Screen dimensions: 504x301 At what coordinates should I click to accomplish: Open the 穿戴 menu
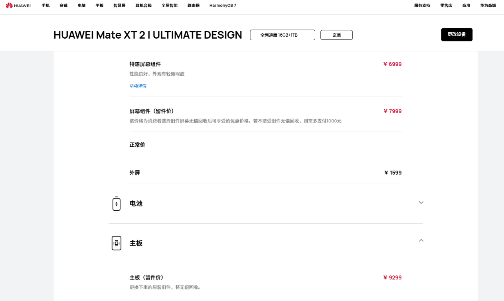tap(63, 6)
